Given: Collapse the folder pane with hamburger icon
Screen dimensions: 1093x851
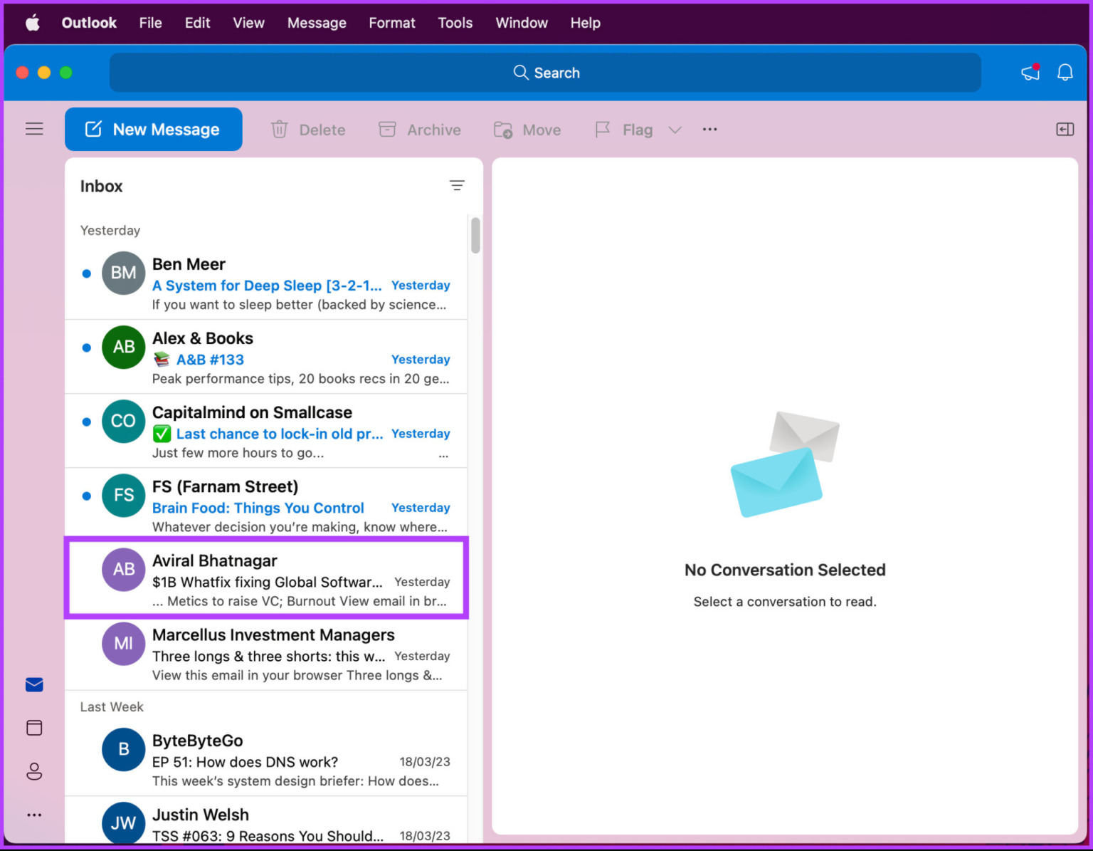Looking at the screenshot, I should 33,129.
